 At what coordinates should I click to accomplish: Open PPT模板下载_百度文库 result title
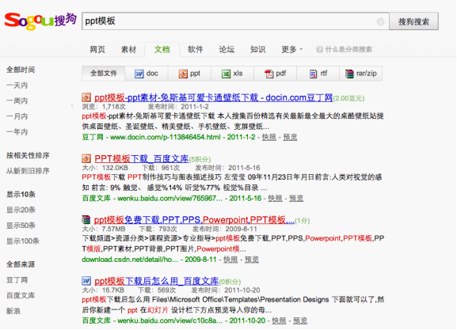[x=142, y=159]
